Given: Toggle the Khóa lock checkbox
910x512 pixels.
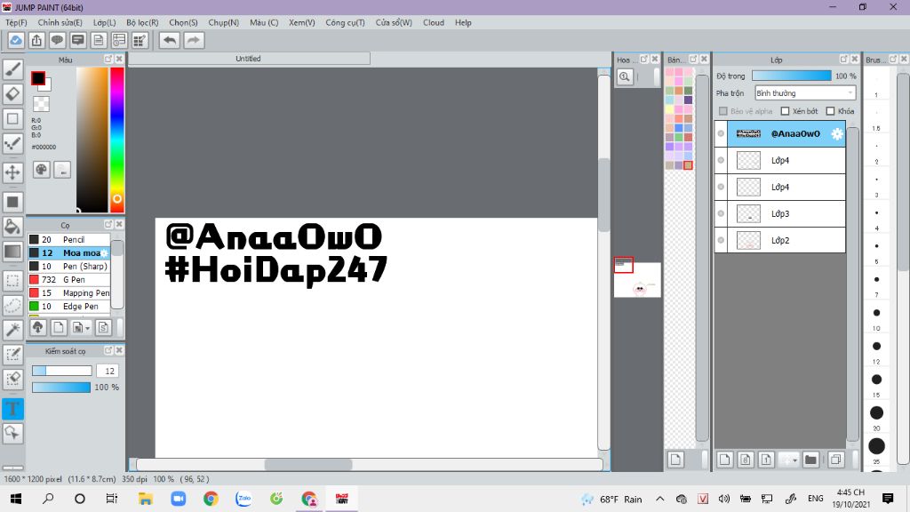Looking at the screenshot, I should pyautogui.click(x=831, y=111).
